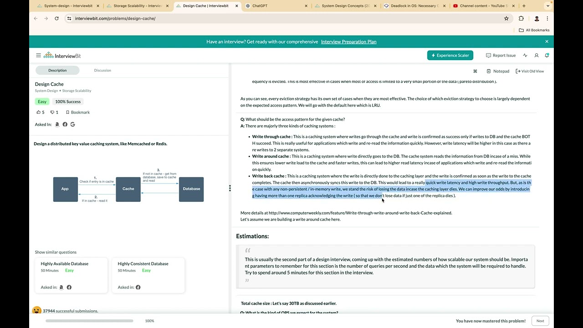Screen dimensions: 583x328
Task: Click the Estimations heading
Action: pyautogui.click(x=252, y=236)
